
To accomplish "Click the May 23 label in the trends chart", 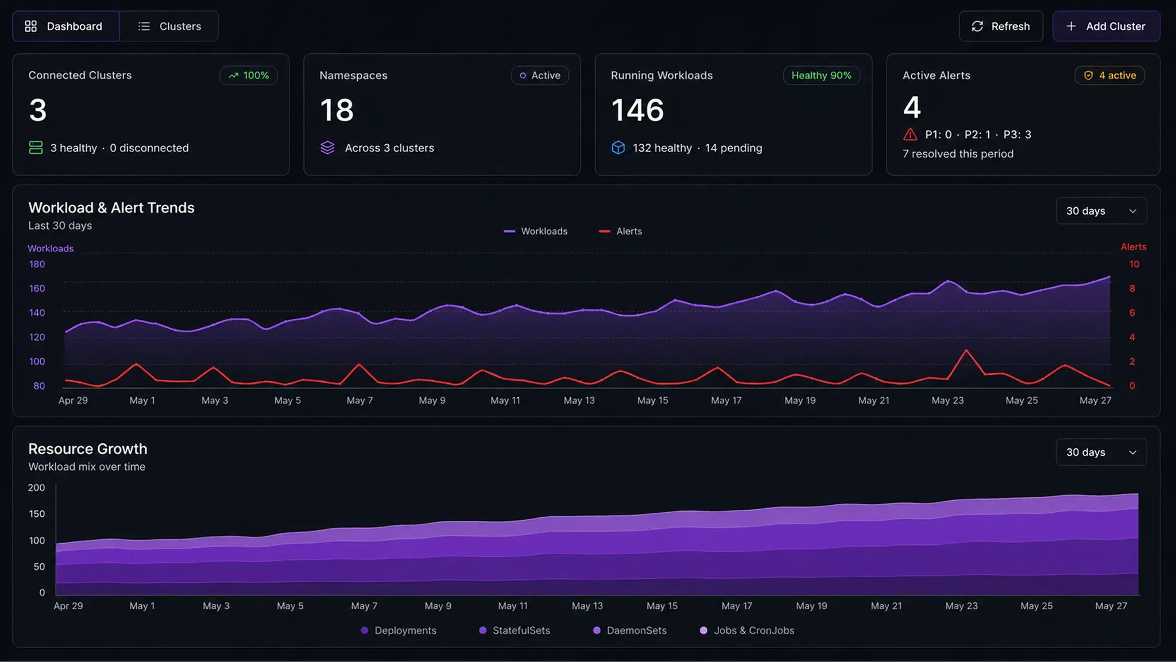I will coord(947,400).
